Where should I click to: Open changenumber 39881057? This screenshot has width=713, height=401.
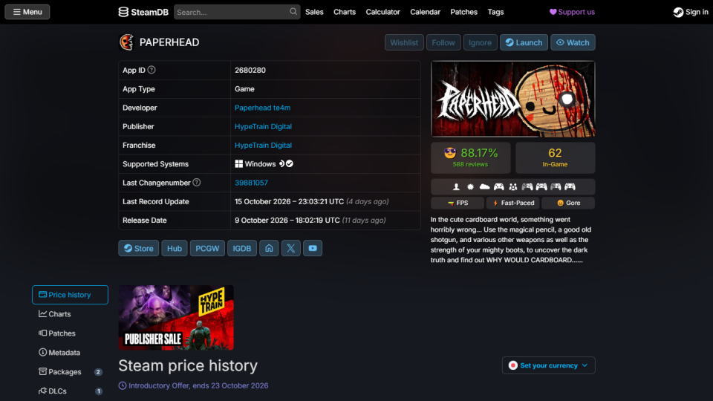pyautogui.click(x=251, y=183)
